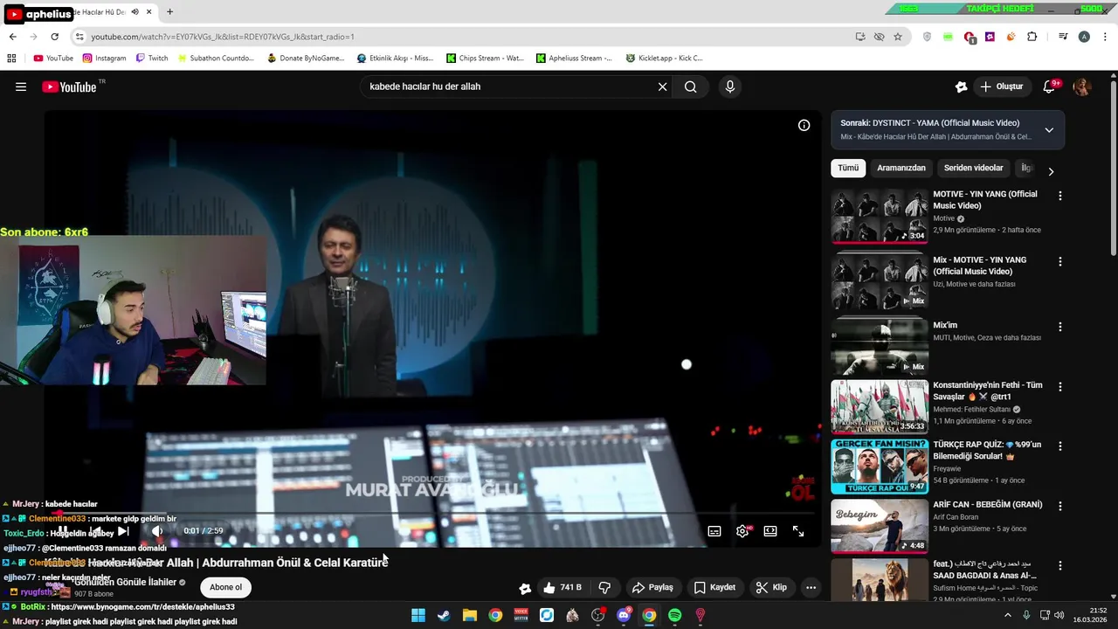Enter full screen mode
This screenshot has width=1118, height=629.
pyautogui.click(x=798, y=530)
